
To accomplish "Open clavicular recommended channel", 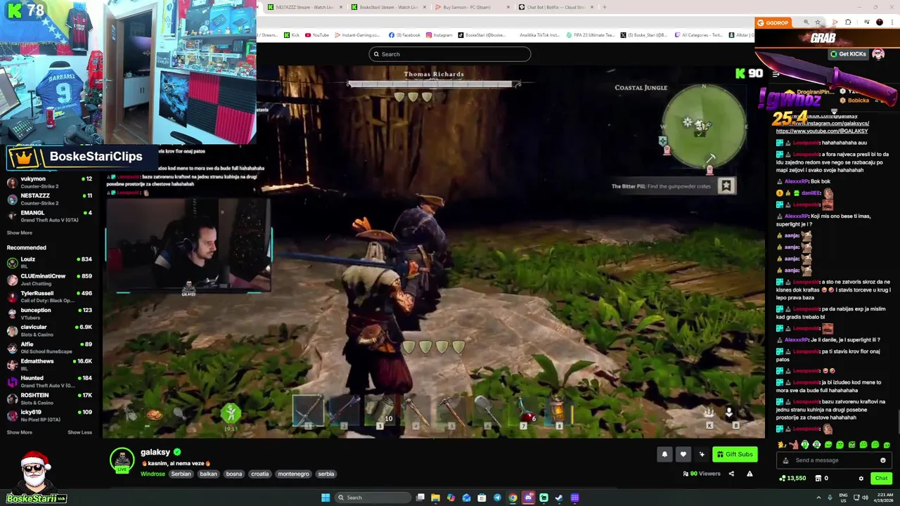I will 49,330.
